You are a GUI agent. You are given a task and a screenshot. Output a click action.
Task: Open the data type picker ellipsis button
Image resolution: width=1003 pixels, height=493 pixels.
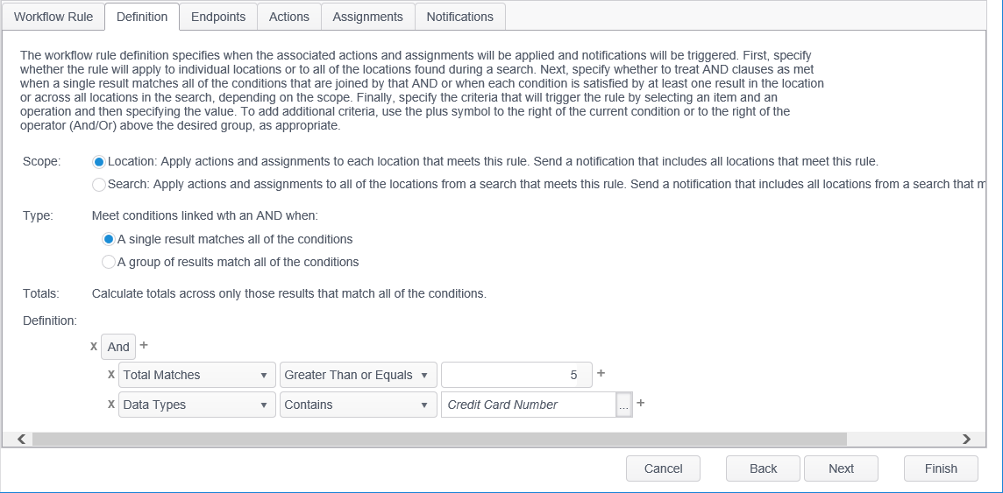point(623,405)
